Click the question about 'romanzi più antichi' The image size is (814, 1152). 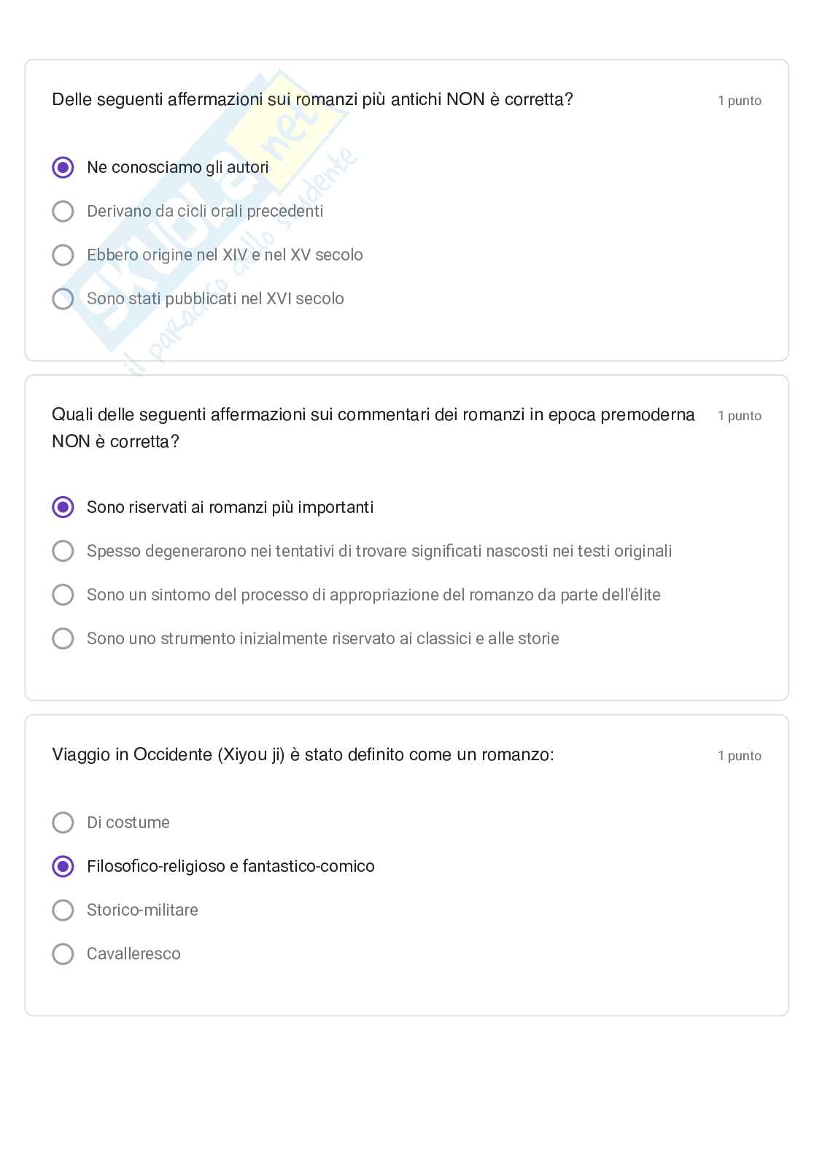(312, 99)
